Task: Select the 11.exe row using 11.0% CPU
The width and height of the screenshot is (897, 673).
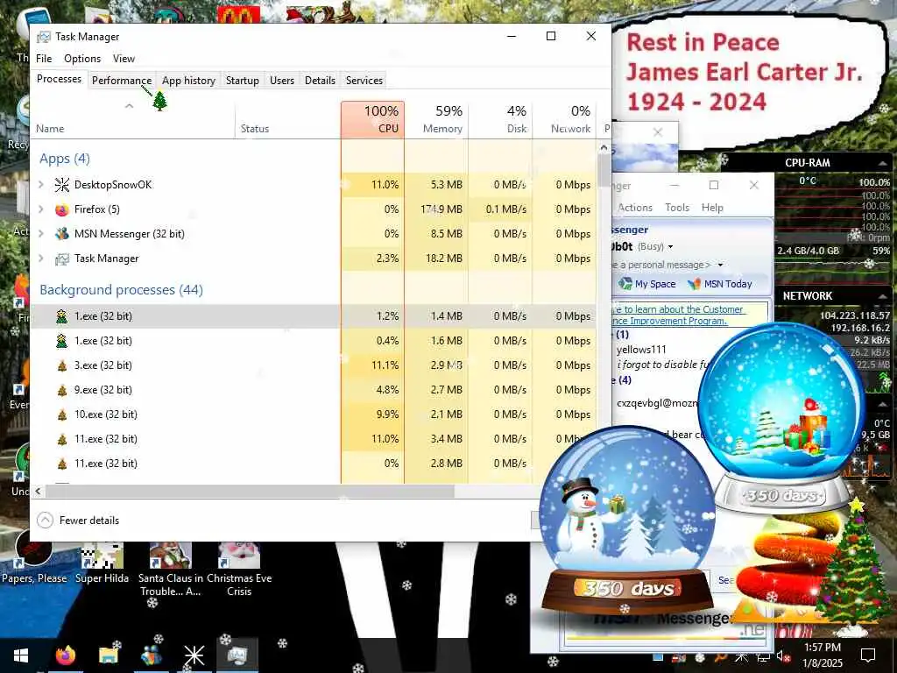Action: point(314,439)
